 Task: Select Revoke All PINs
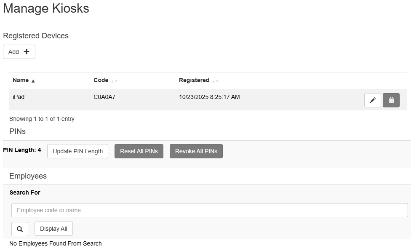196,151
